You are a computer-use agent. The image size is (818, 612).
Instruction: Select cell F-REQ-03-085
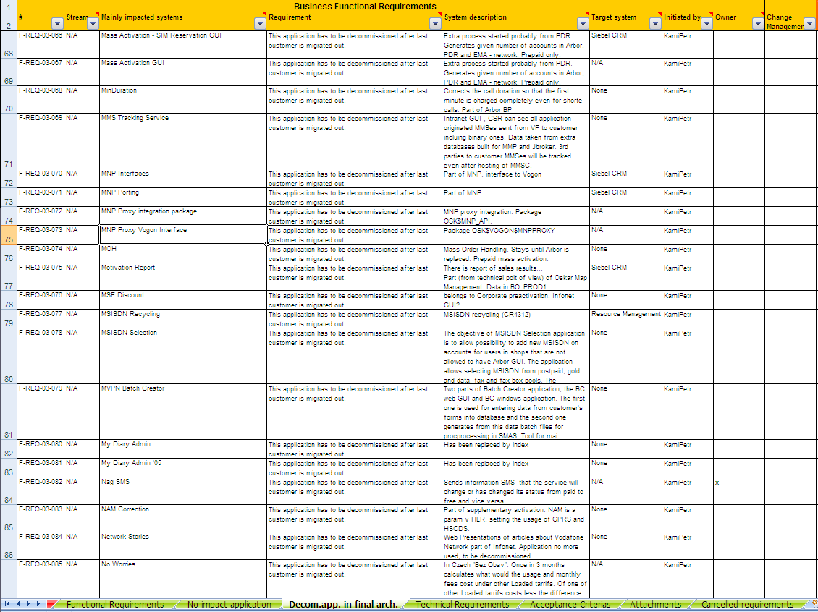click(x=41, y=579)
